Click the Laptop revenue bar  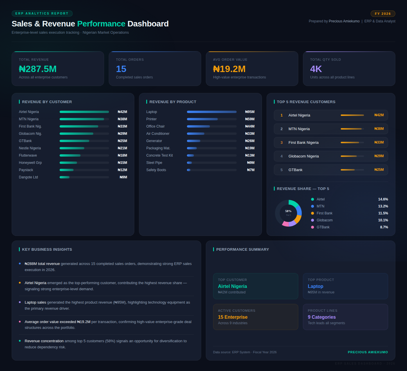(x=212, y=112)
